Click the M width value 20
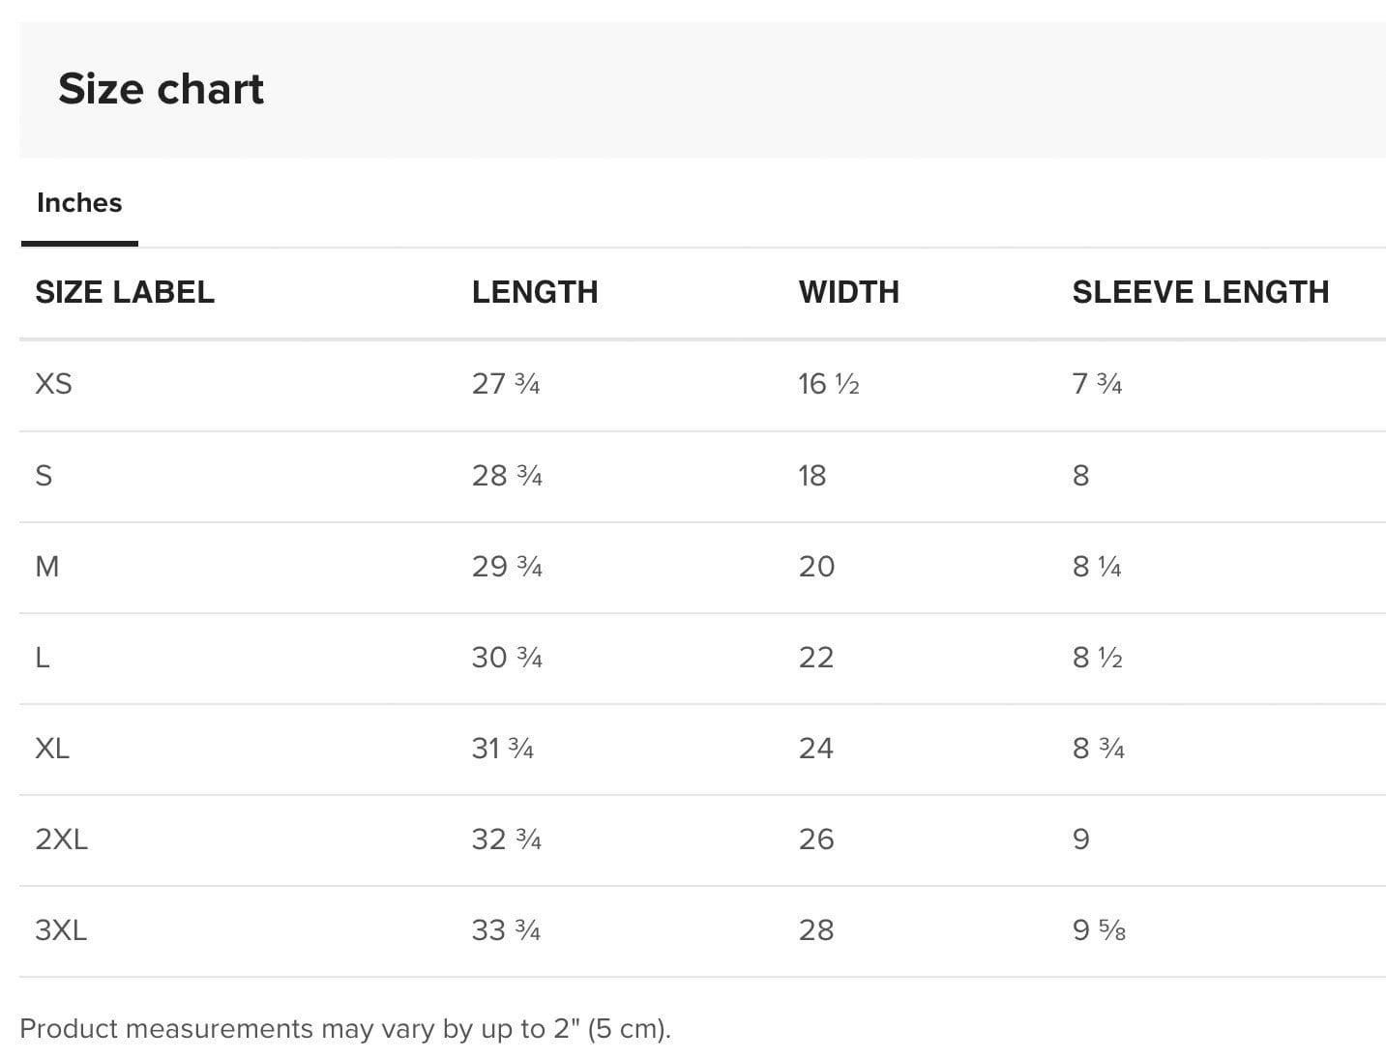The height and width of the screenshot is (1060, 1386). tap(816, 567)
